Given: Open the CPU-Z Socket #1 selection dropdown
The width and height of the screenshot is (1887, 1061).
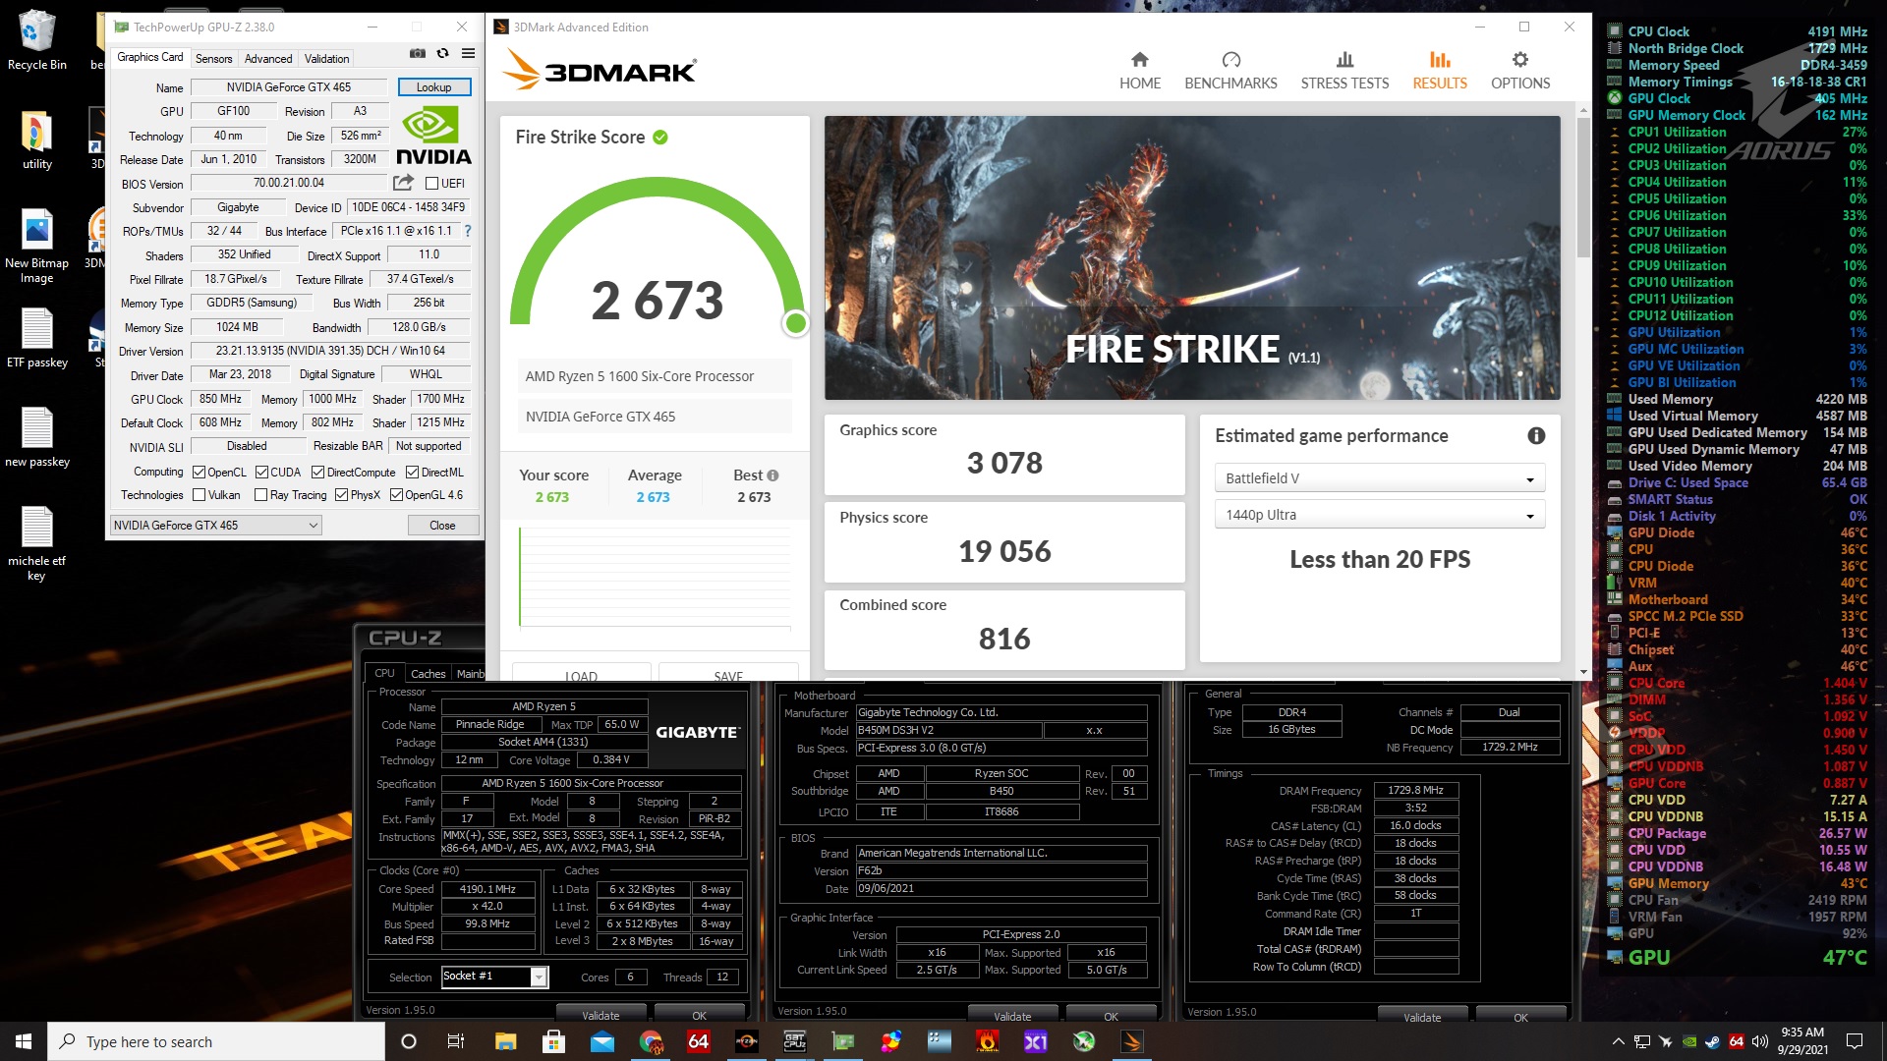Looking at the screenshot, I should [494, 977].
